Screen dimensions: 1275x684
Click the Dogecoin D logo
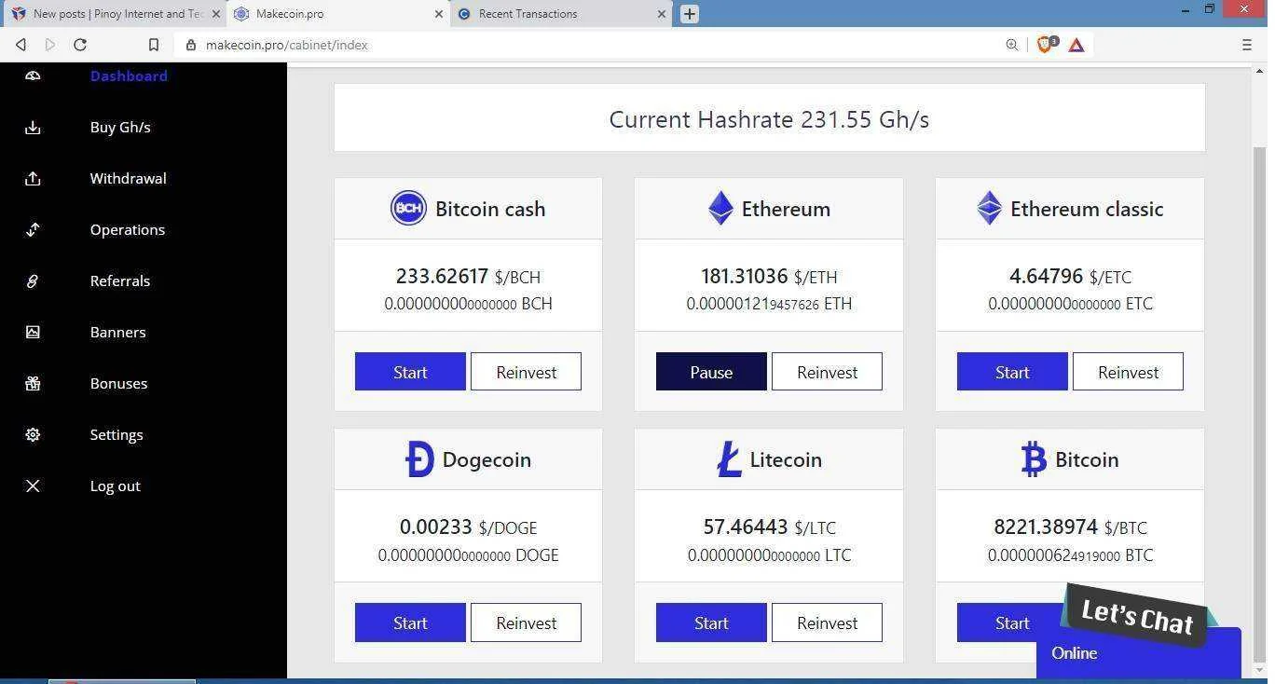tap(419, 459)
